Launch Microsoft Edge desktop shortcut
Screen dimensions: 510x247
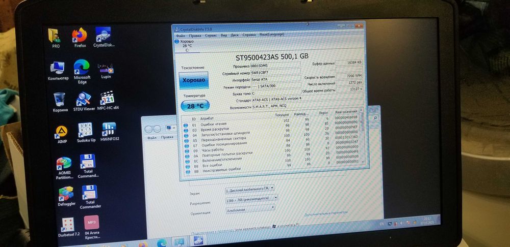pos(82,71)
